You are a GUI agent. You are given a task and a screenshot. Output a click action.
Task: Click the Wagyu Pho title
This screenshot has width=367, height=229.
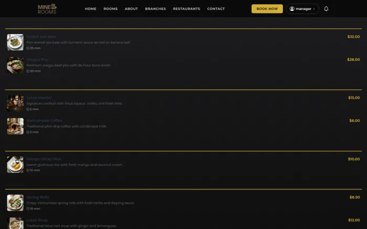(x=37, y=60)
